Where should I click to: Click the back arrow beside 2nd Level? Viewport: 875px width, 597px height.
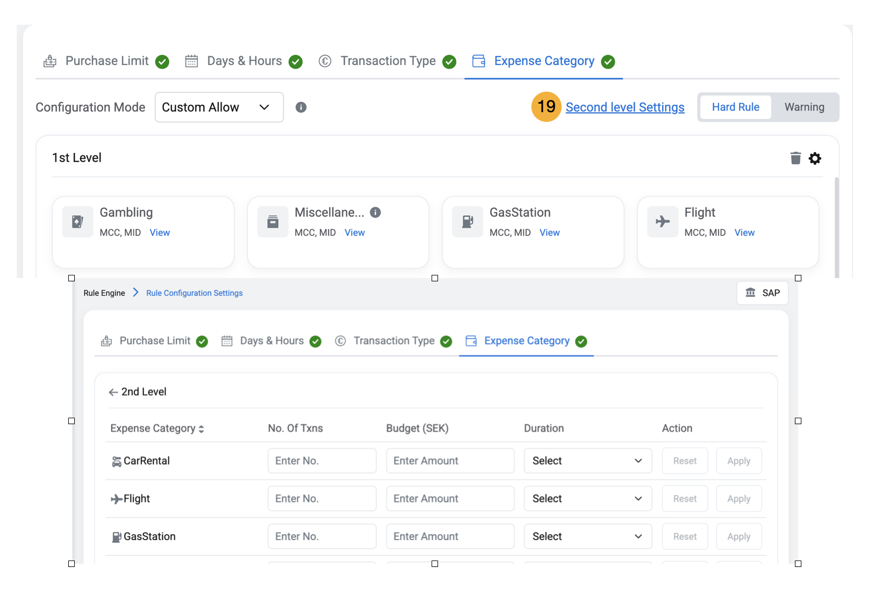[113, 392]
